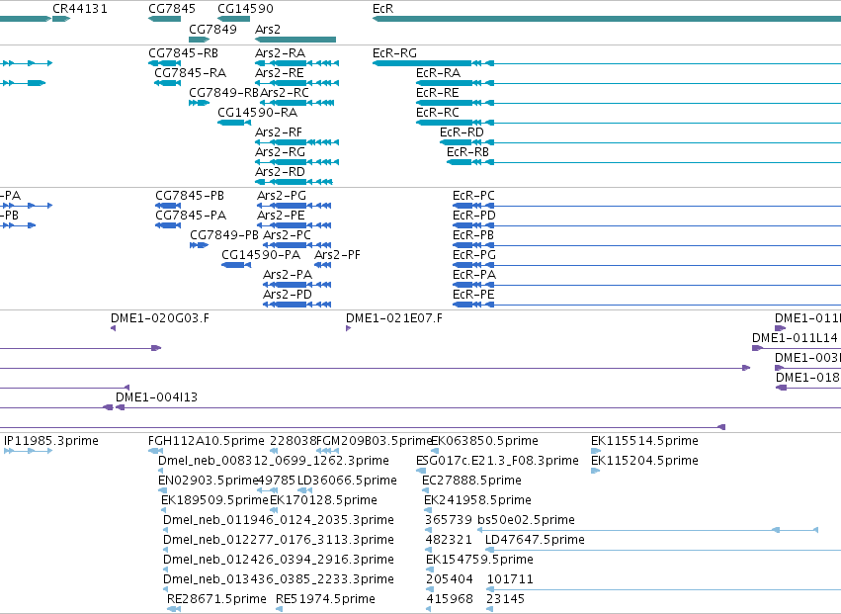Open the Ars2-RD transcript
The width and height of the screenshot is (841, 614).
280,172
